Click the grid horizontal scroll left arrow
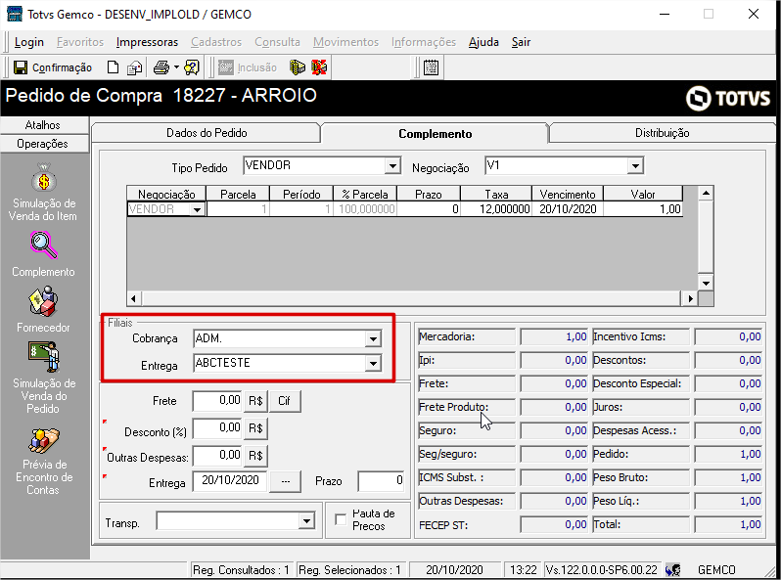The image size is (781, 580). click(133, 298)
